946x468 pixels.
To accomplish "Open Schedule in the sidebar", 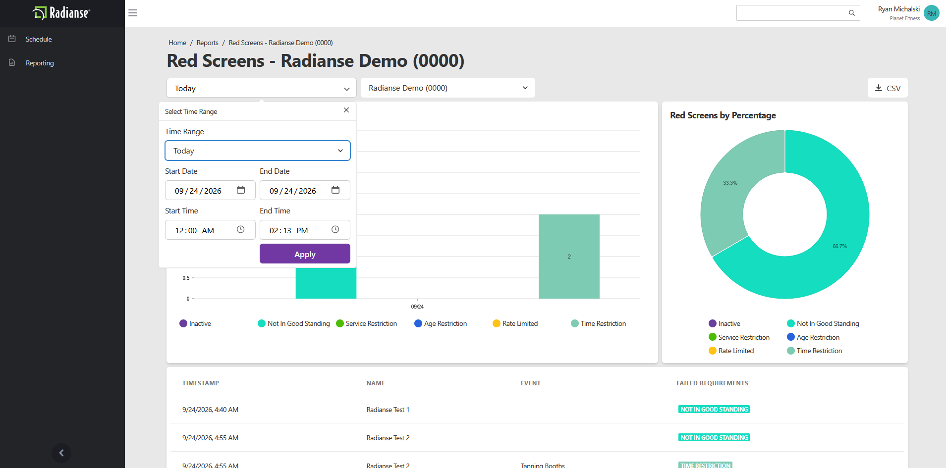I will [39, 39].
